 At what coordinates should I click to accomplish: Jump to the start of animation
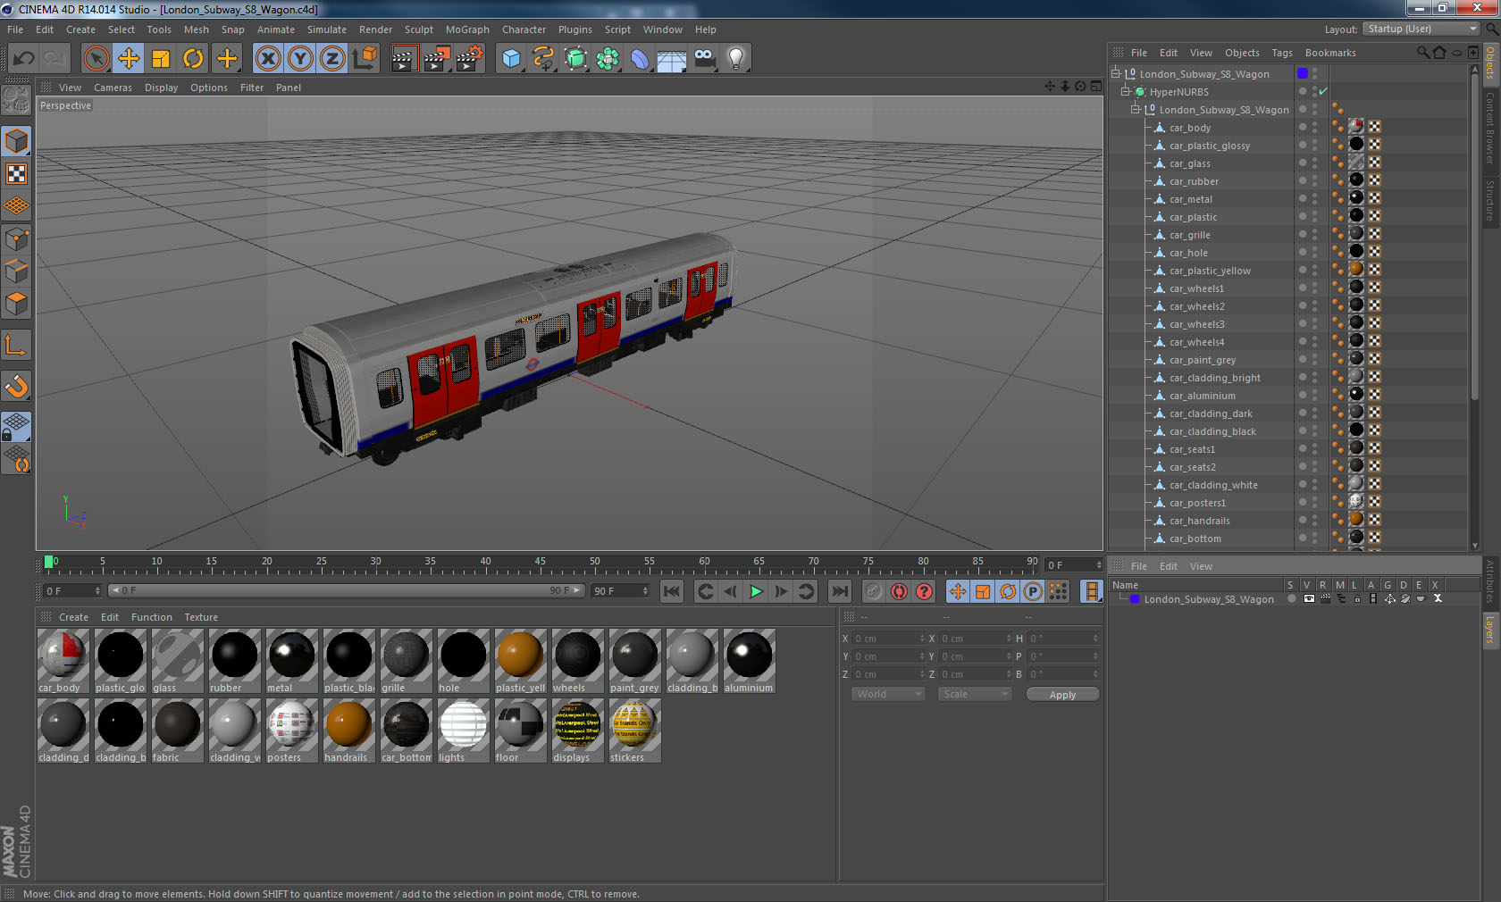[672, 591]
